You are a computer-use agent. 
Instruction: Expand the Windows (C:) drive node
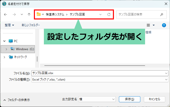pos(6,49)
